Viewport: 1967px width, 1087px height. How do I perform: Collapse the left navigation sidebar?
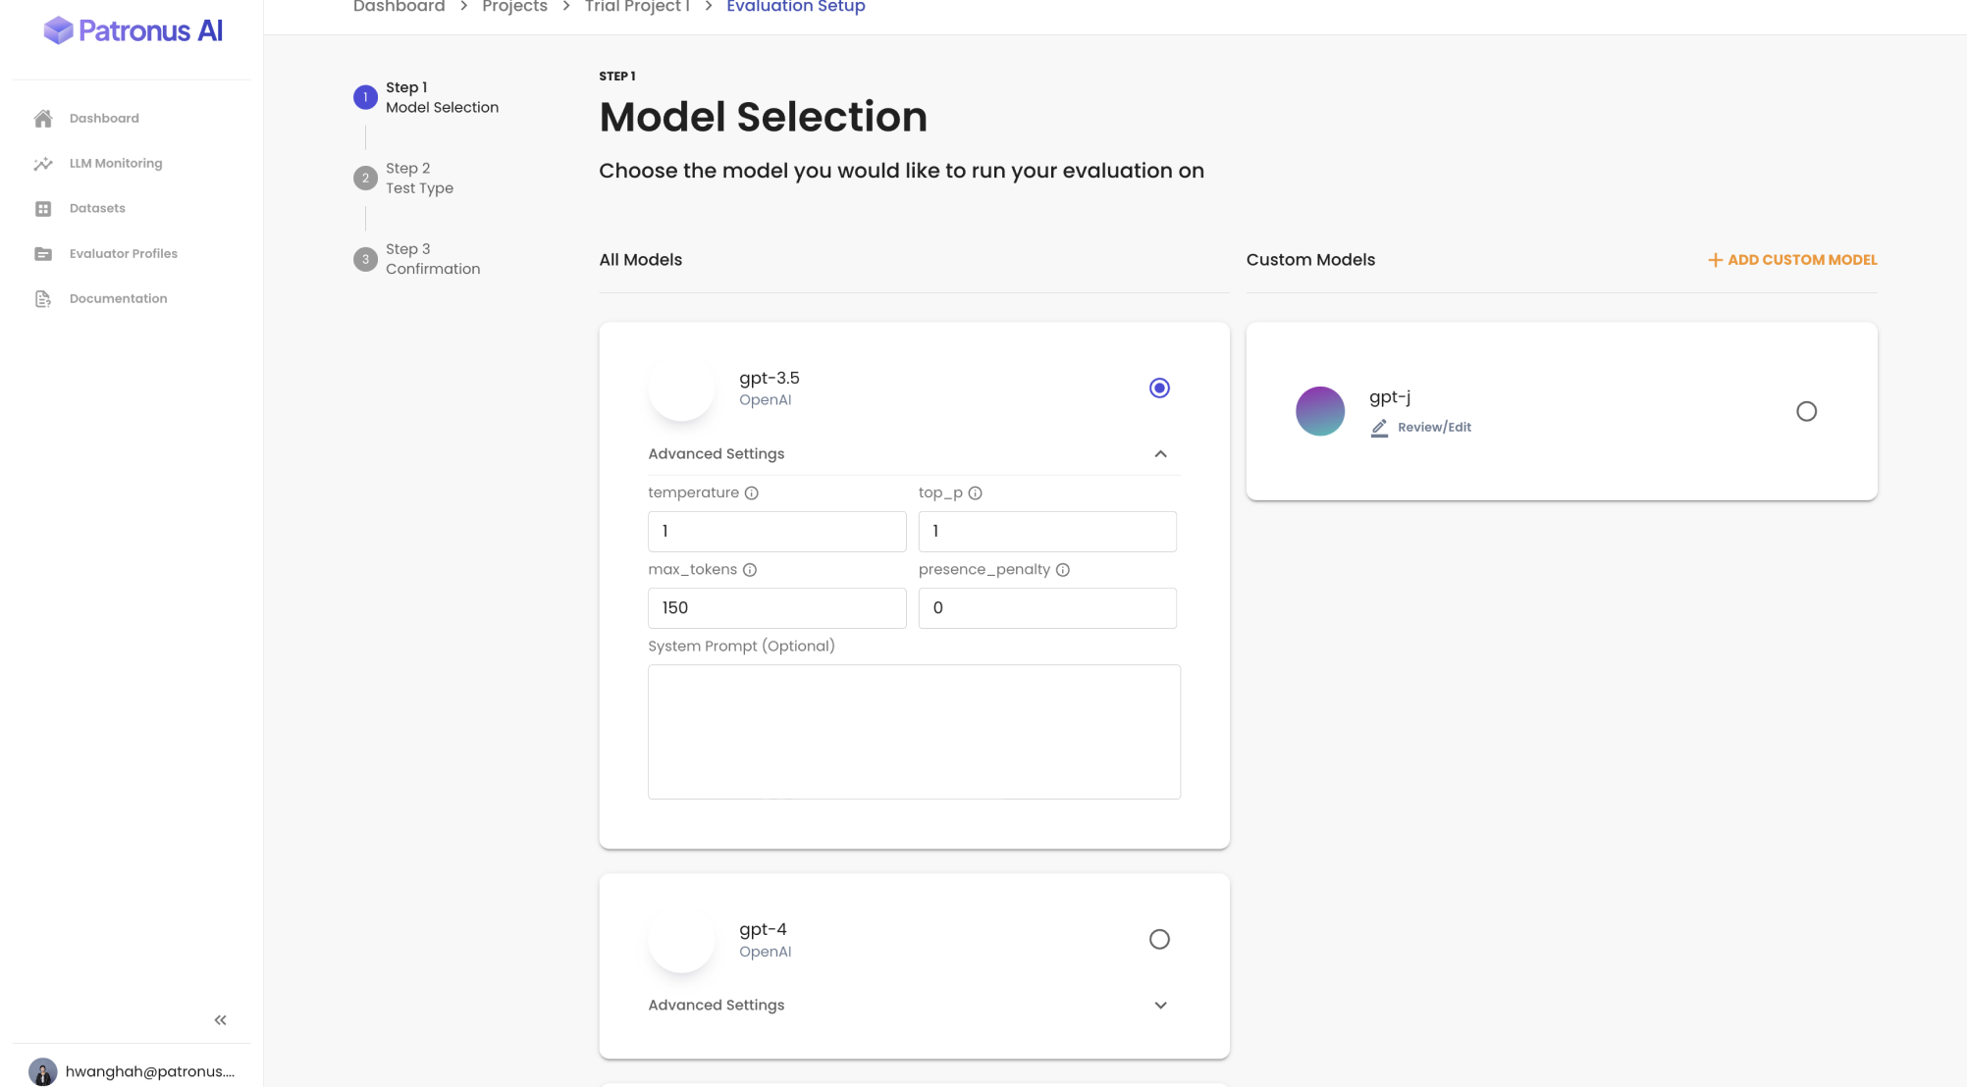coord(220,1019)
